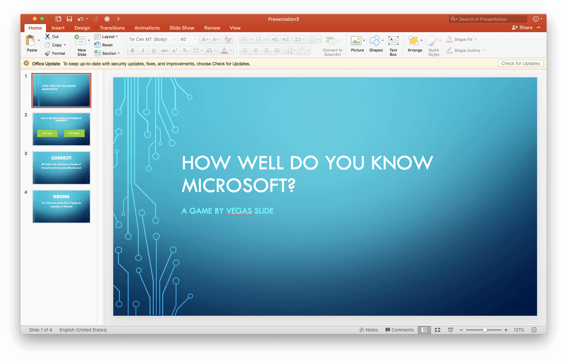
Task: Fit slide to current window
Action: 534,330
